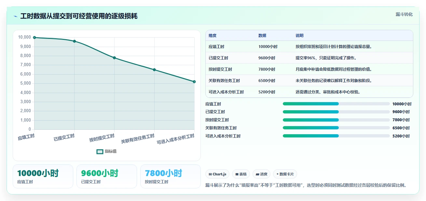Click the 5200小时 table cell
426x201 pixels.
(267, 92)
